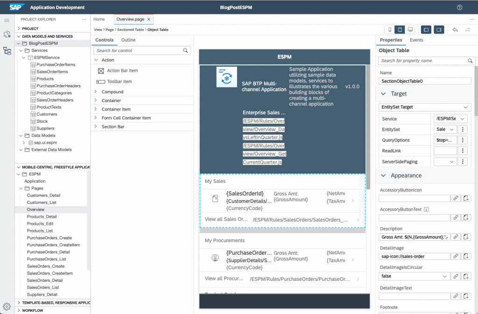Click the control search magnifier icon

[x=185, y=50]
